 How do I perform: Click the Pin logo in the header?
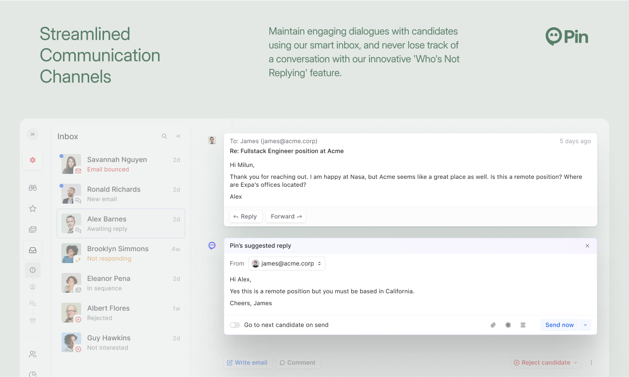click(567, 37)
